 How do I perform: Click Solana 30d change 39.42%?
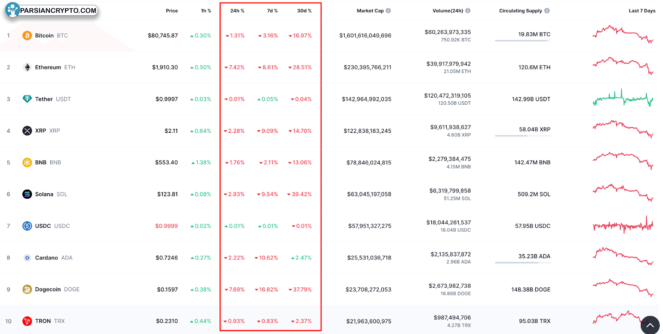tap(300, 194)
